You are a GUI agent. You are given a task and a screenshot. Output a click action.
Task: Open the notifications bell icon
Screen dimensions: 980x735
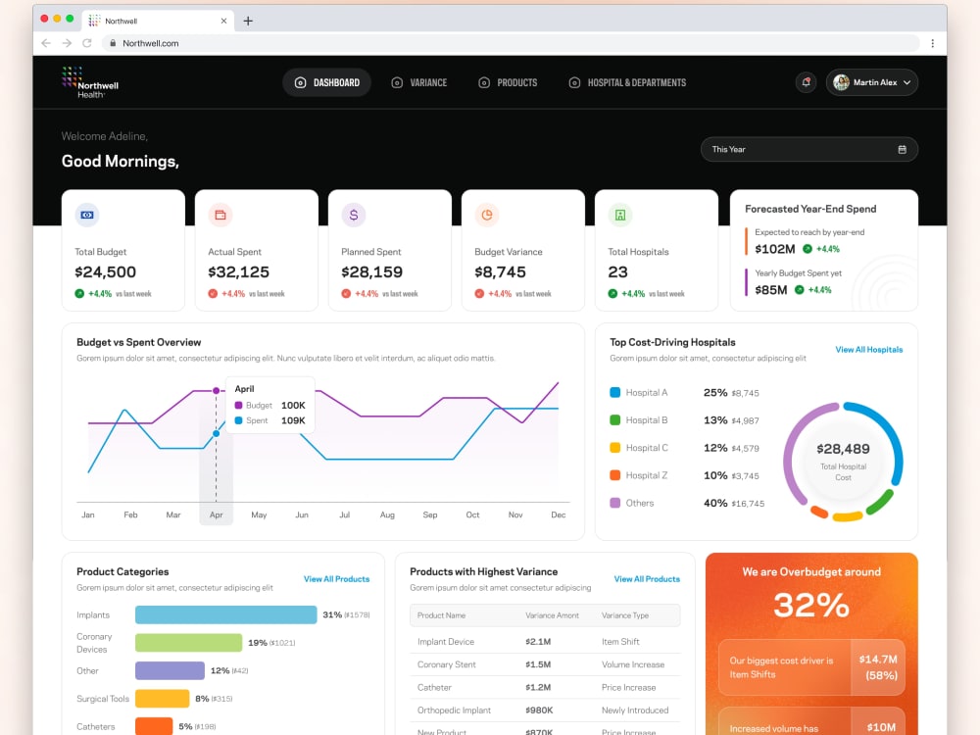(x=806, y=82)
